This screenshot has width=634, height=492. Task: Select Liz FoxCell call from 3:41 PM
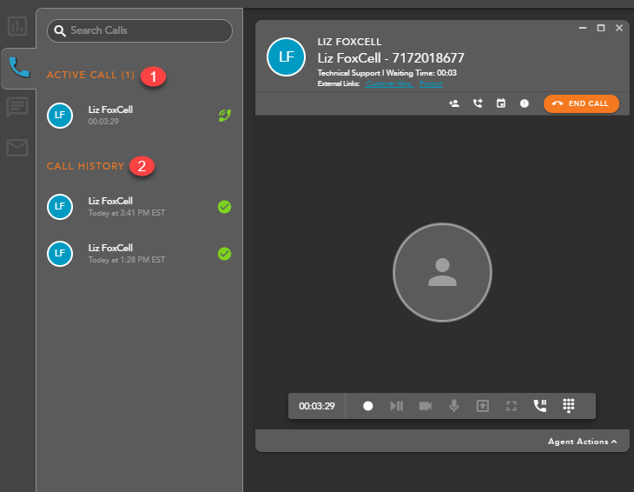coord(139,206)
